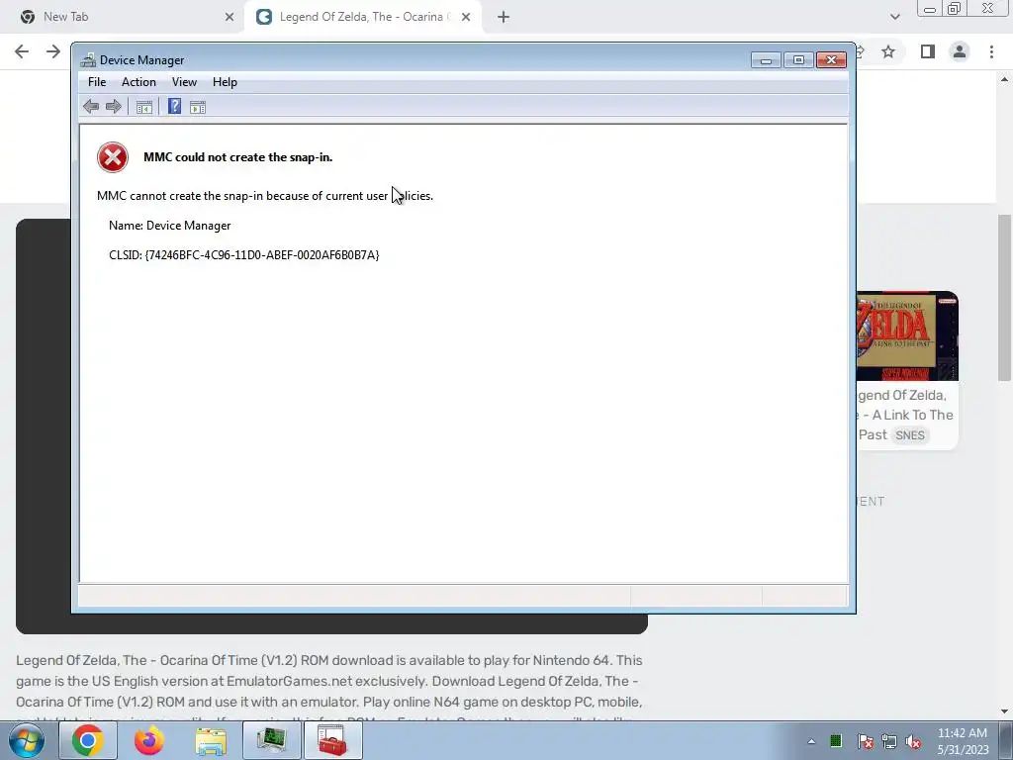This screenshot has height=760, width=1013.
Task: Click the Action Center flag tray icon
Action: click(866, 741)
